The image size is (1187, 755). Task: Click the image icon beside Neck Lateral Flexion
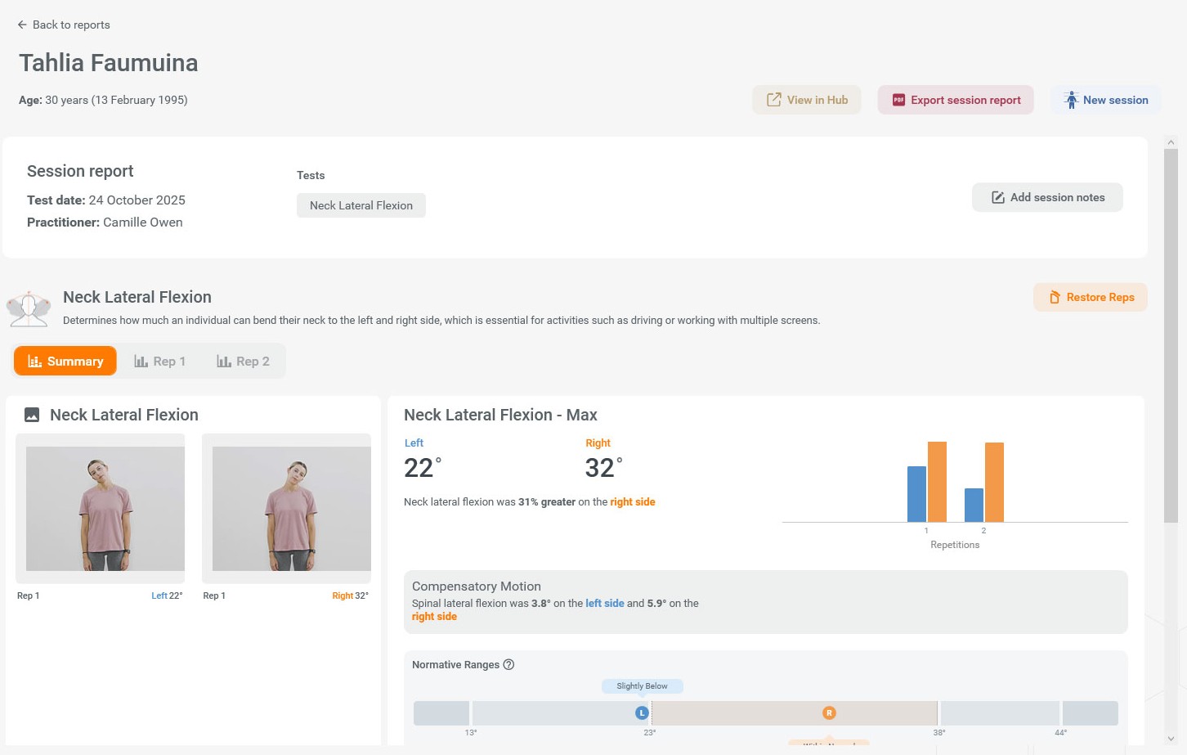(32, 415)
